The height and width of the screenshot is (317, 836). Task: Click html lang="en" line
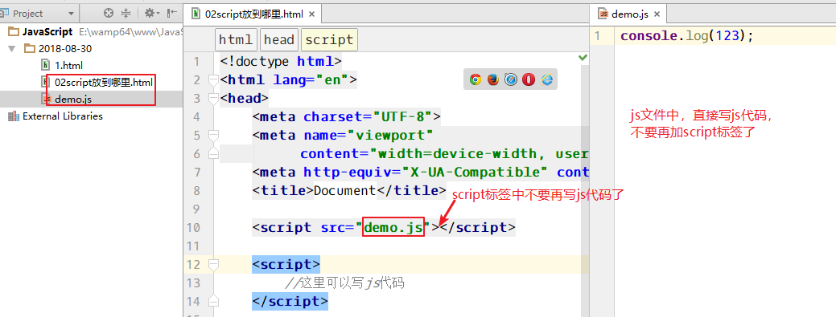(x=288, y=79)
